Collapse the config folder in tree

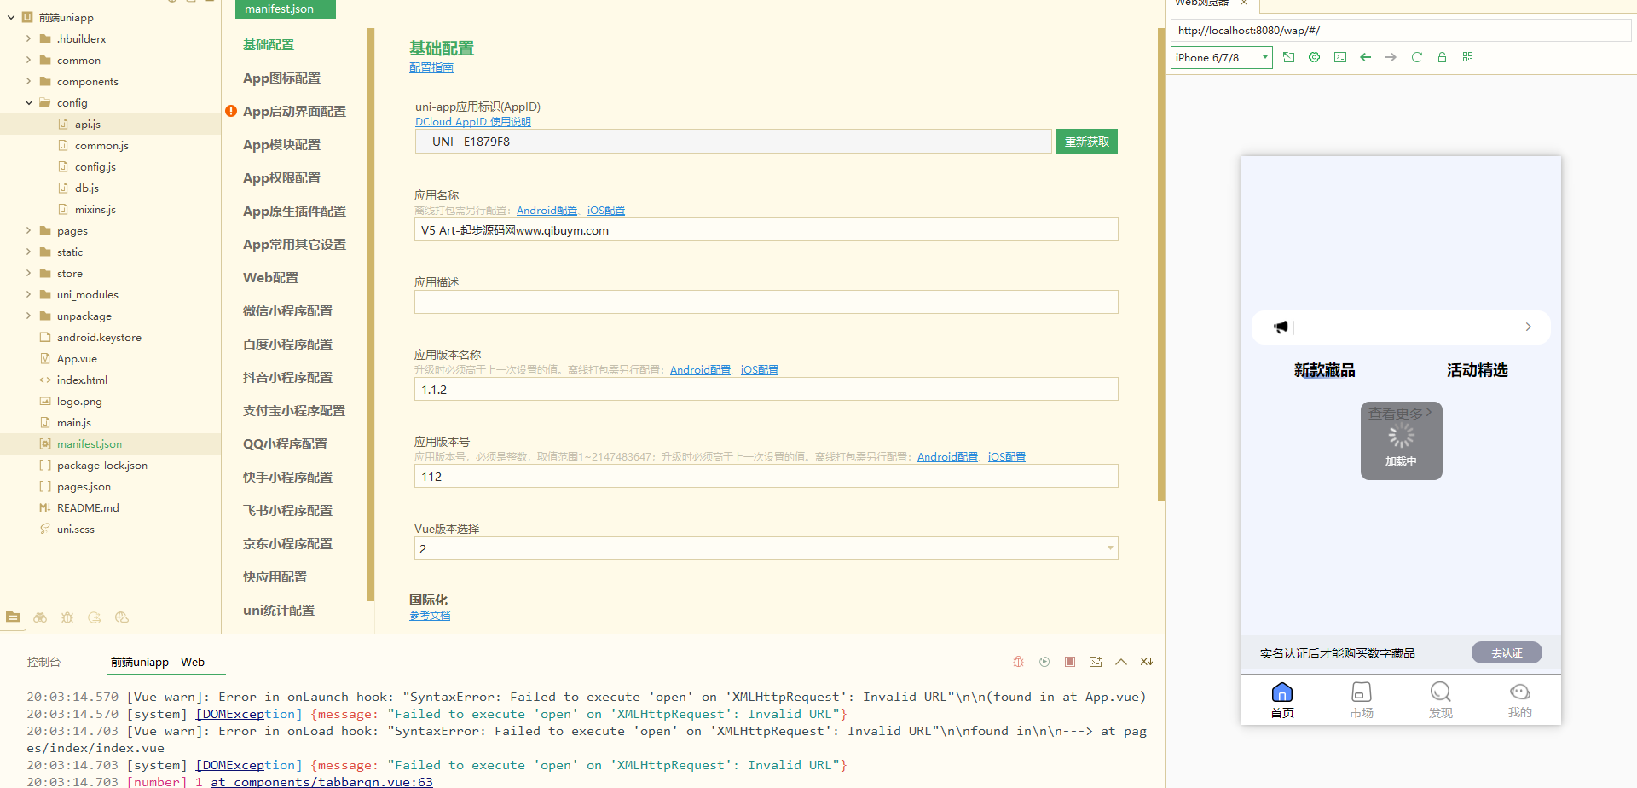pos(29,103)
